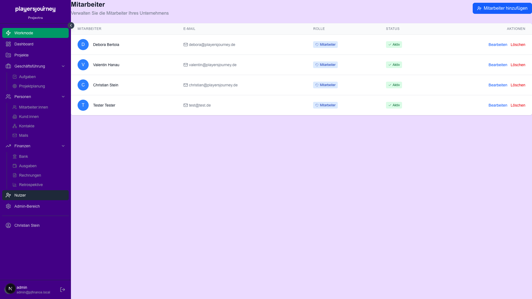Viewport: 532px width, 299px height.
Task: Click the Dashboard grid icon
Action: (8, 44)
